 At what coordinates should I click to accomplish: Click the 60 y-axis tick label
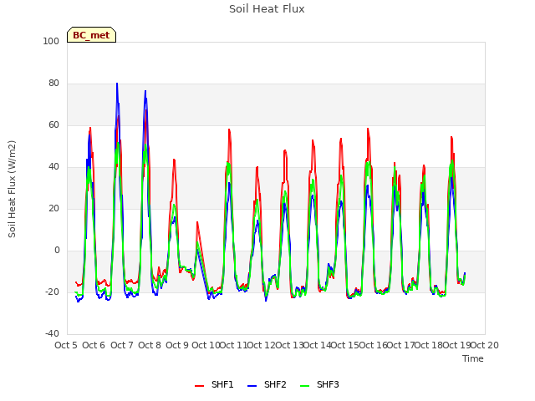tap(53, 124)
